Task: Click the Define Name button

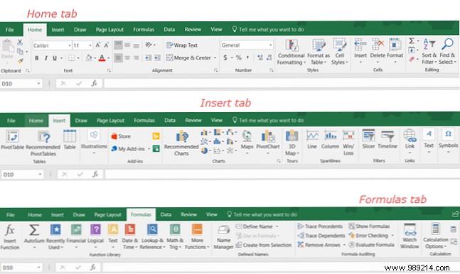Action: (257, 226)
